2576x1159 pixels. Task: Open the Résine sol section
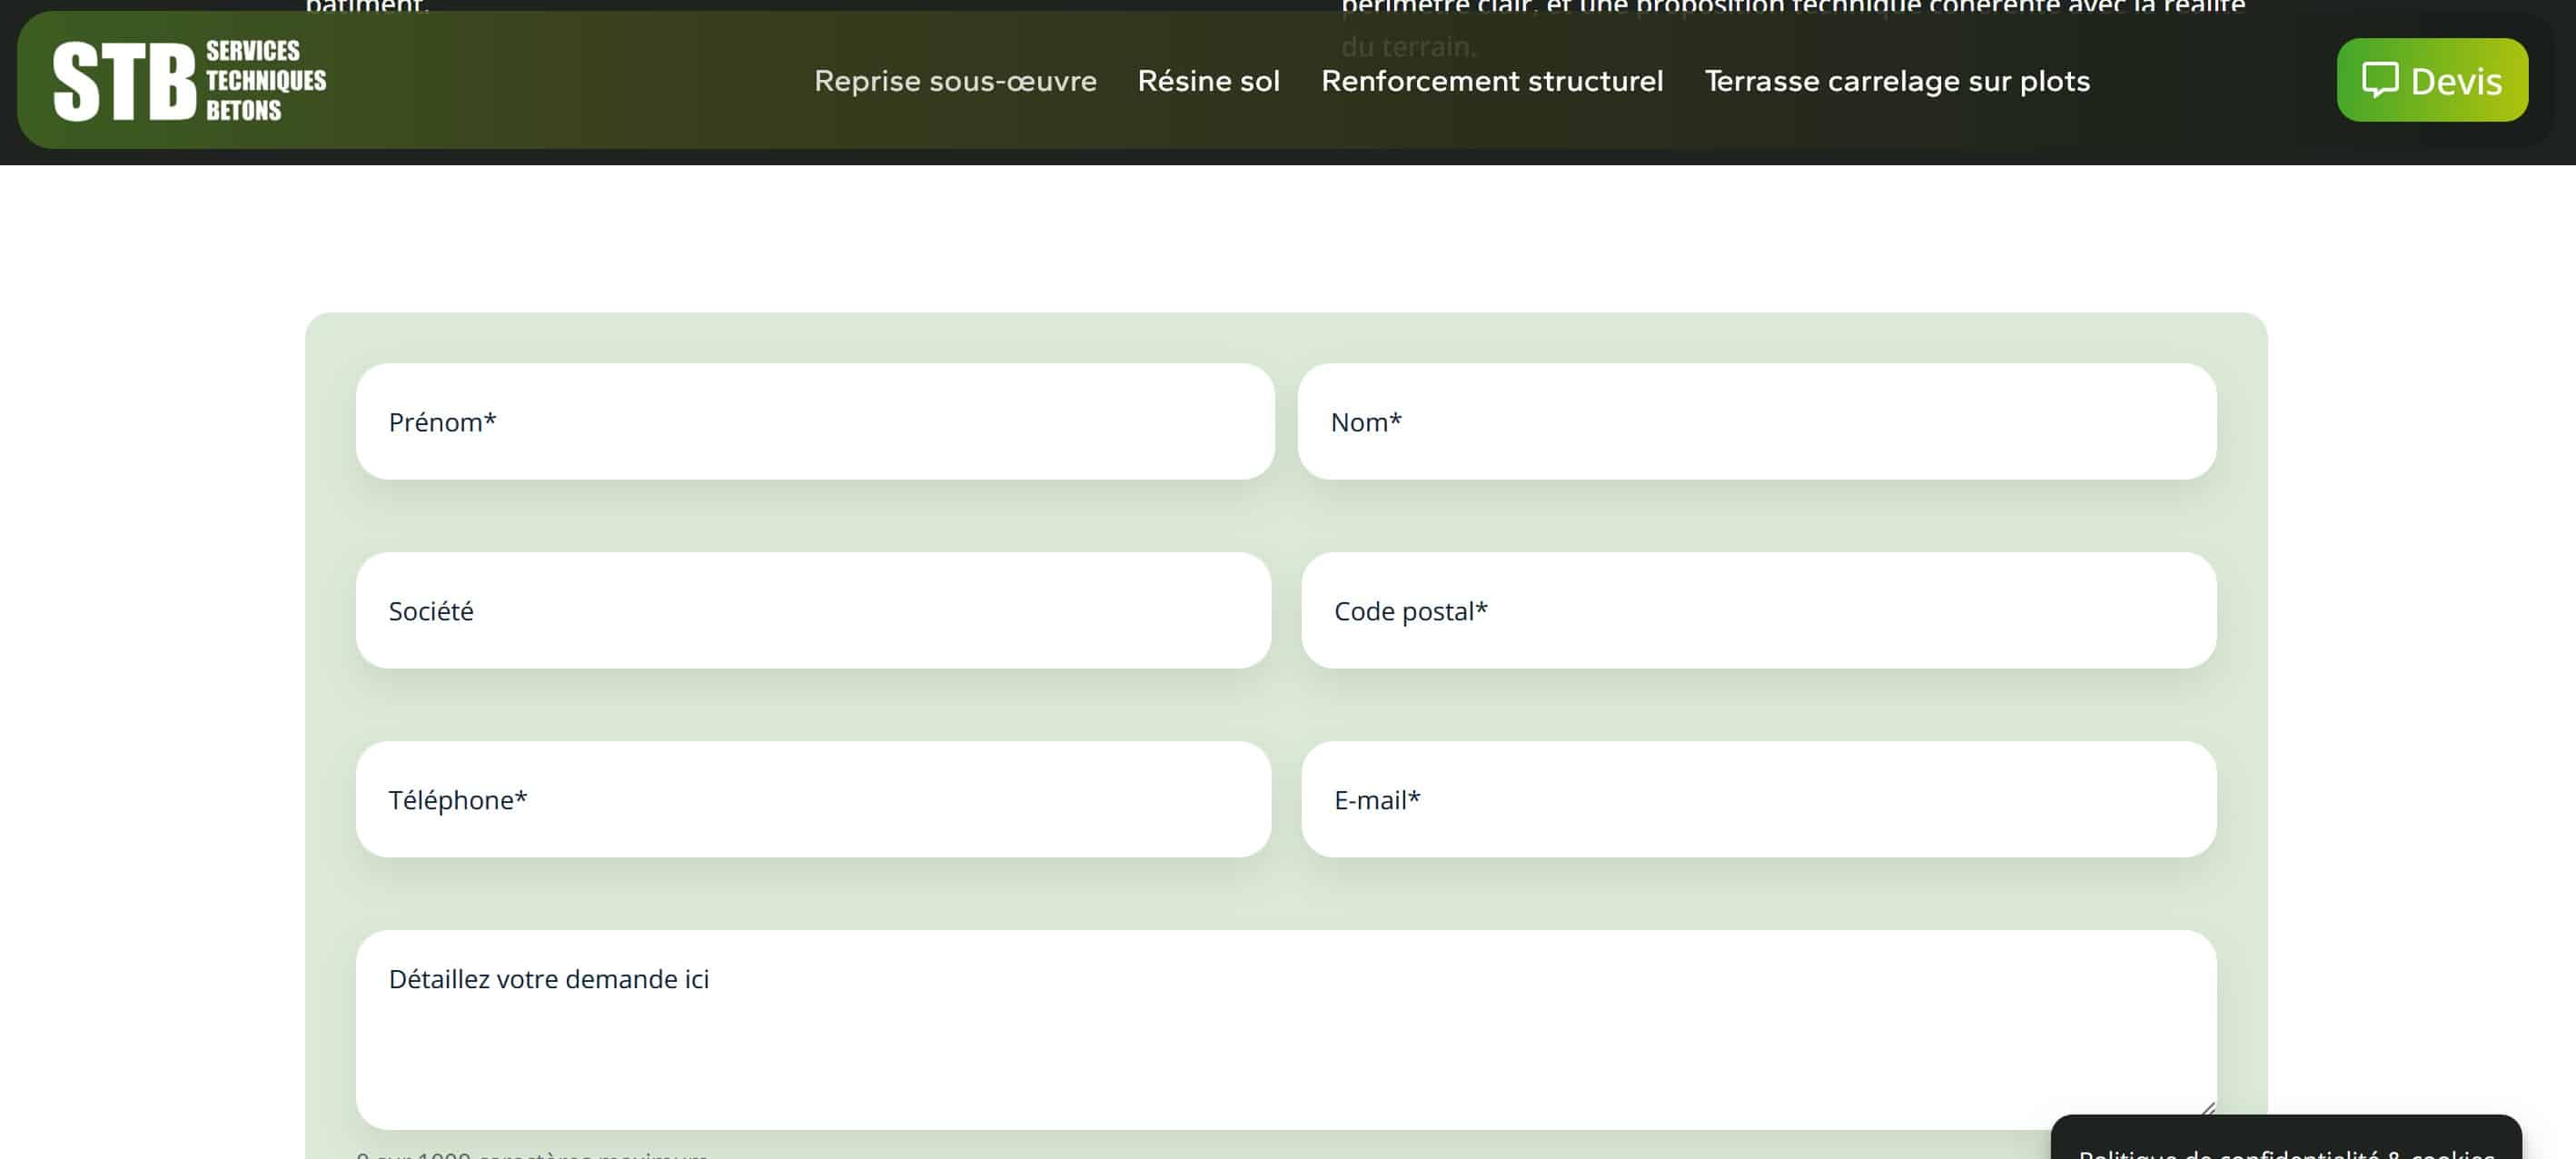[x=1208, y=81]
